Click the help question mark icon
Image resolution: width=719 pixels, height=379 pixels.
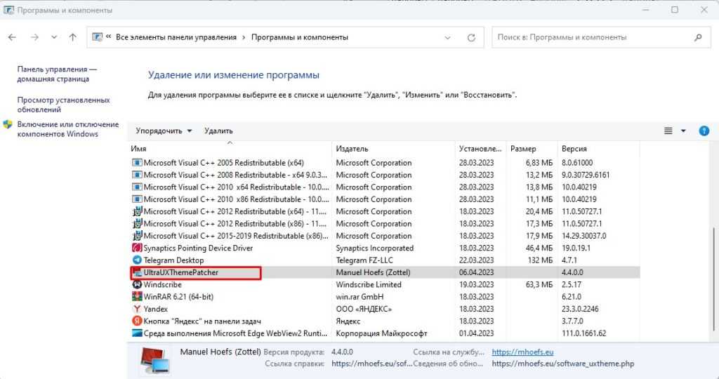point(704,131)
